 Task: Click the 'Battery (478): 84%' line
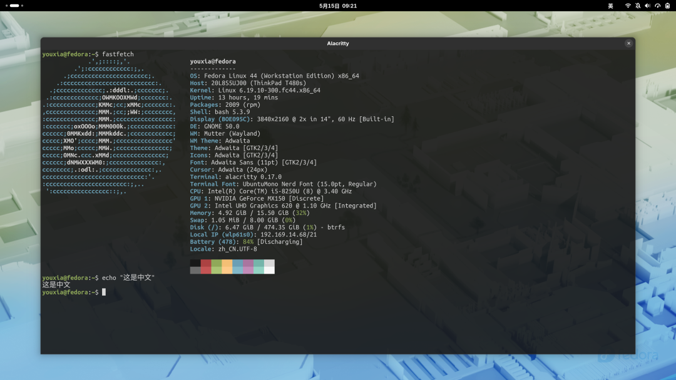(x=246, y=242)
